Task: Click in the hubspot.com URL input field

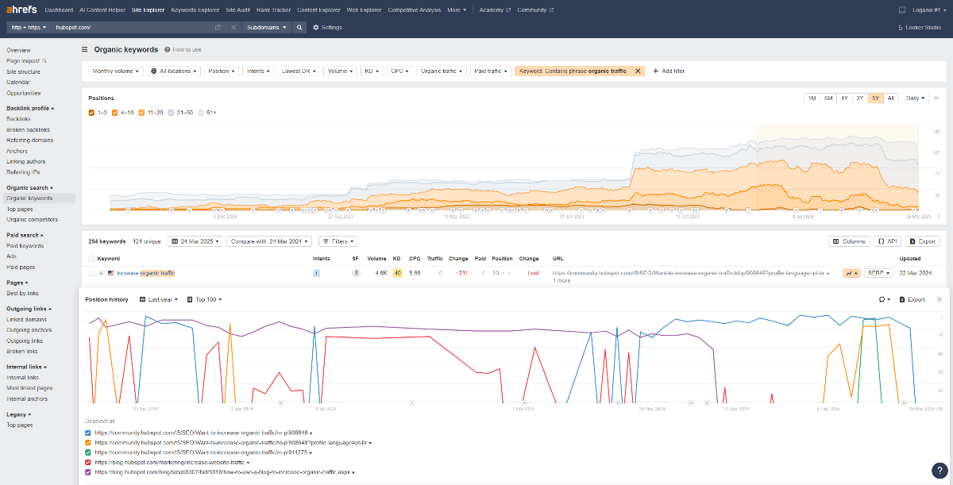Action: [131, 27]
